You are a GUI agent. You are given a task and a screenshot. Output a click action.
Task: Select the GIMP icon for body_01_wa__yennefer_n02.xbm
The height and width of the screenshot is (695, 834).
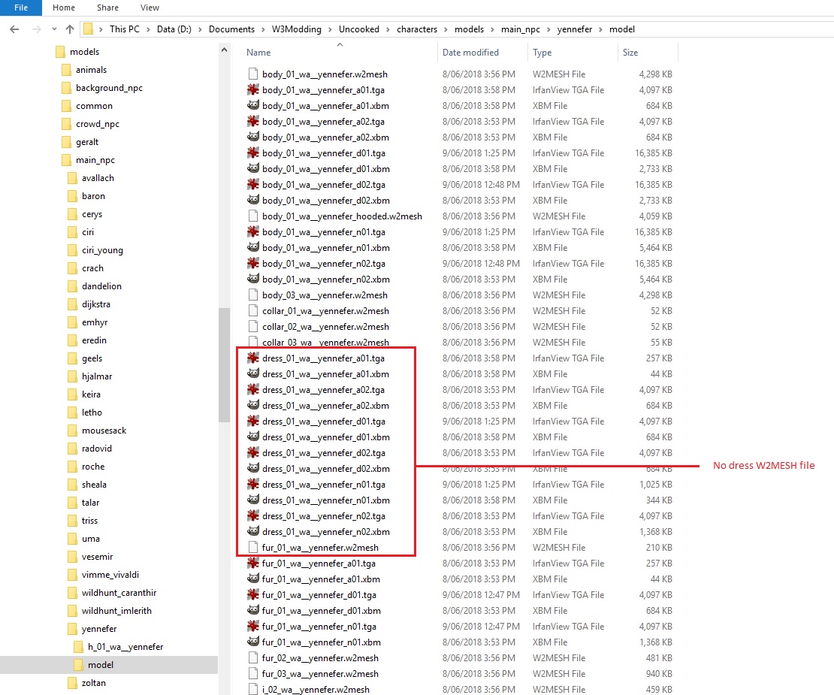pos(253,280)
